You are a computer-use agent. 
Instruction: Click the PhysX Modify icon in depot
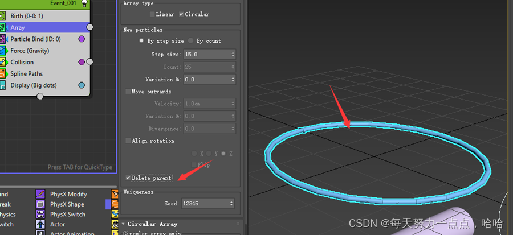point(40,194)
